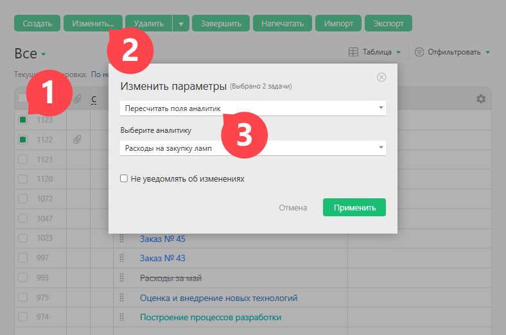The image size is (506, 335).
Task: Close the Изменить параметры dialog with X icon
Action: [381, 77]
